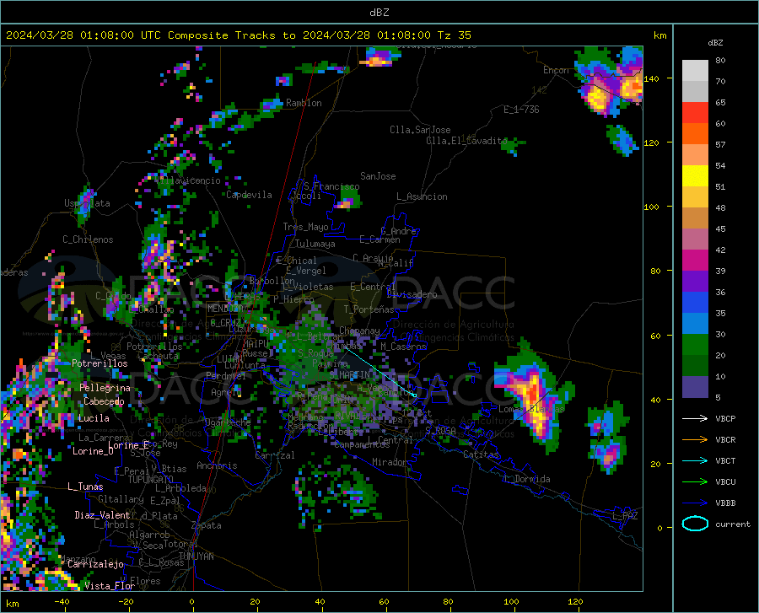The height and width of the screenshot is (613, 759).
Task: Click the Ramblon place label
Action: pyautogui.click(x=304, y=103)
